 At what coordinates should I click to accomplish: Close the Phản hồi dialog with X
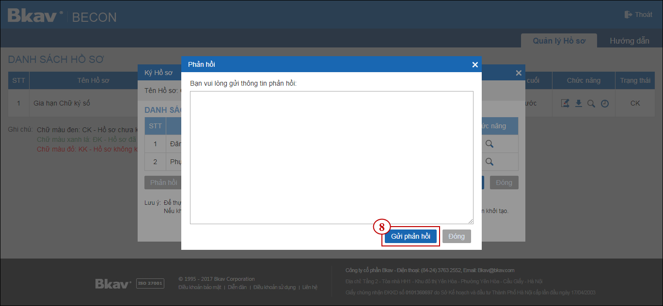475,64
